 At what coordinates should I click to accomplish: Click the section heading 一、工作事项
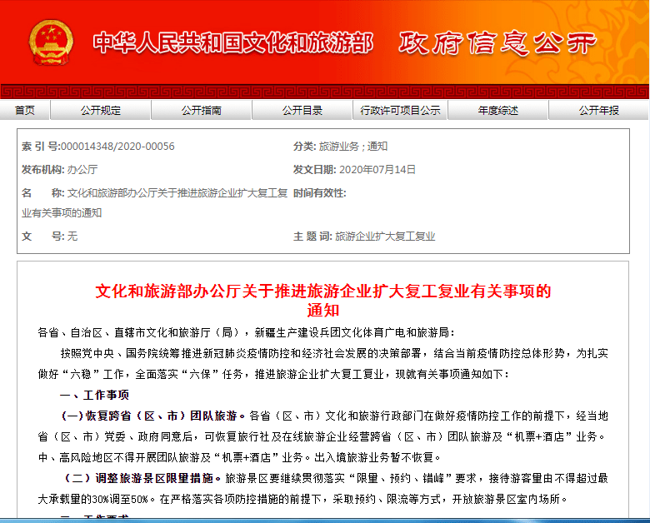[94, 395]
